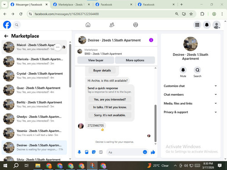Send a thumbs-up like
This screenshot has width=227, height=170.
coord(153,152)
